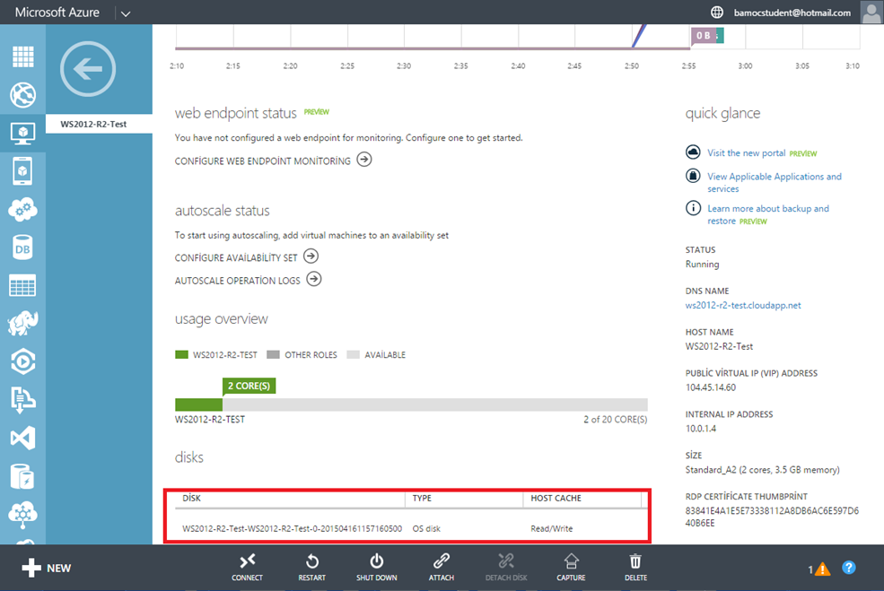The height and width of the screenshot is (591, 884).
Task: Open Cache sidebar icon with lightning bolt
Action: [x=22, y=476]
